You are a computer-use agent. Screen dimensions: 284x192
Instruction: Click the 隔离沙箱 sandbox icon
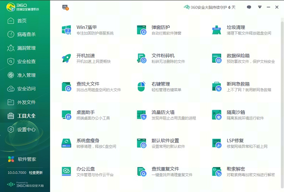[217, 115]
